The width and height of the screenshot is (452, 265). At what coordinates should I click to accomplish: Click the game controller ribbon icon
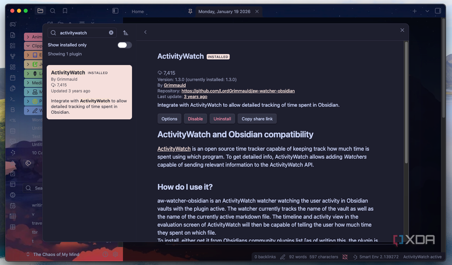point(13,25)
